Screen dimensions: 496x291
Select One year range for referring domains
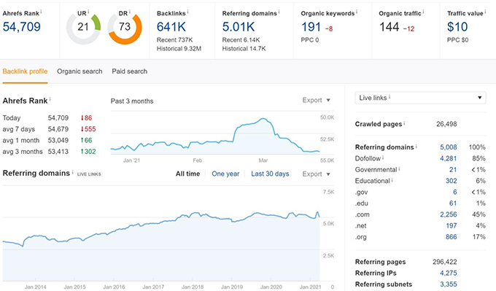(225, 174)
